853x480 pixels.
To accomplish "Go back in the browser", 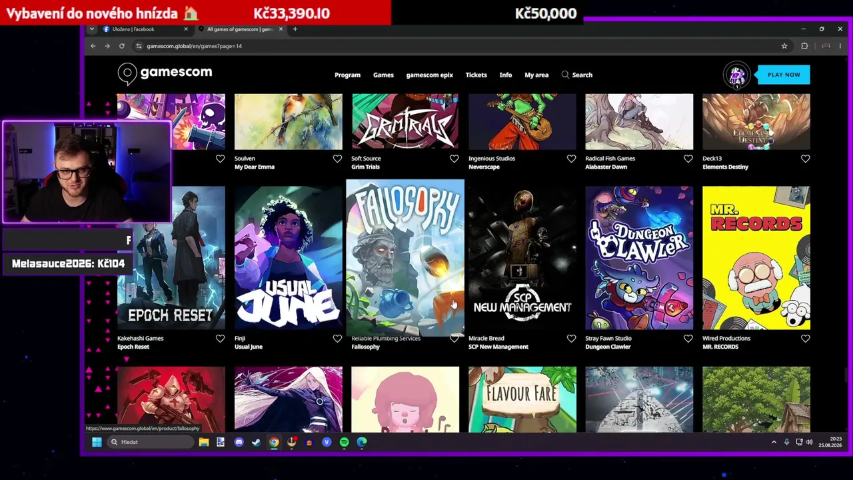I will [x=93, y=46].
